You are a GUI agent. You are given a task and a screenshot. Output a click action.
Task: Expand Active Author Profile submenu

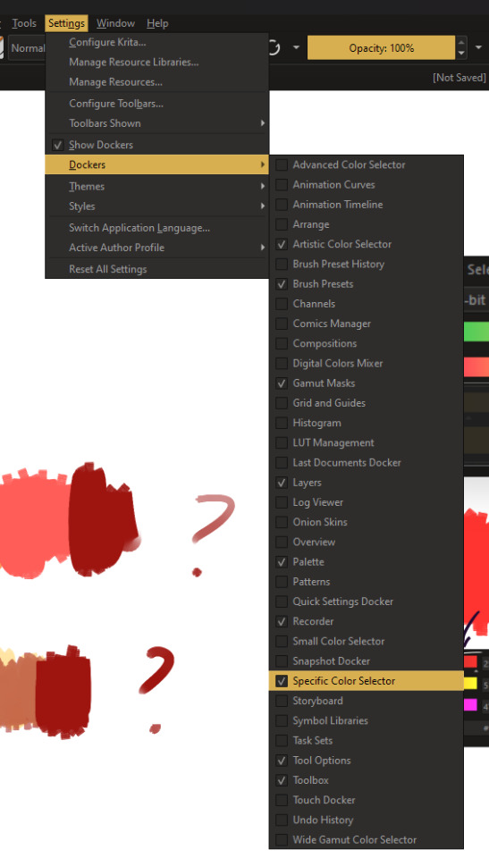click(156, 248)
